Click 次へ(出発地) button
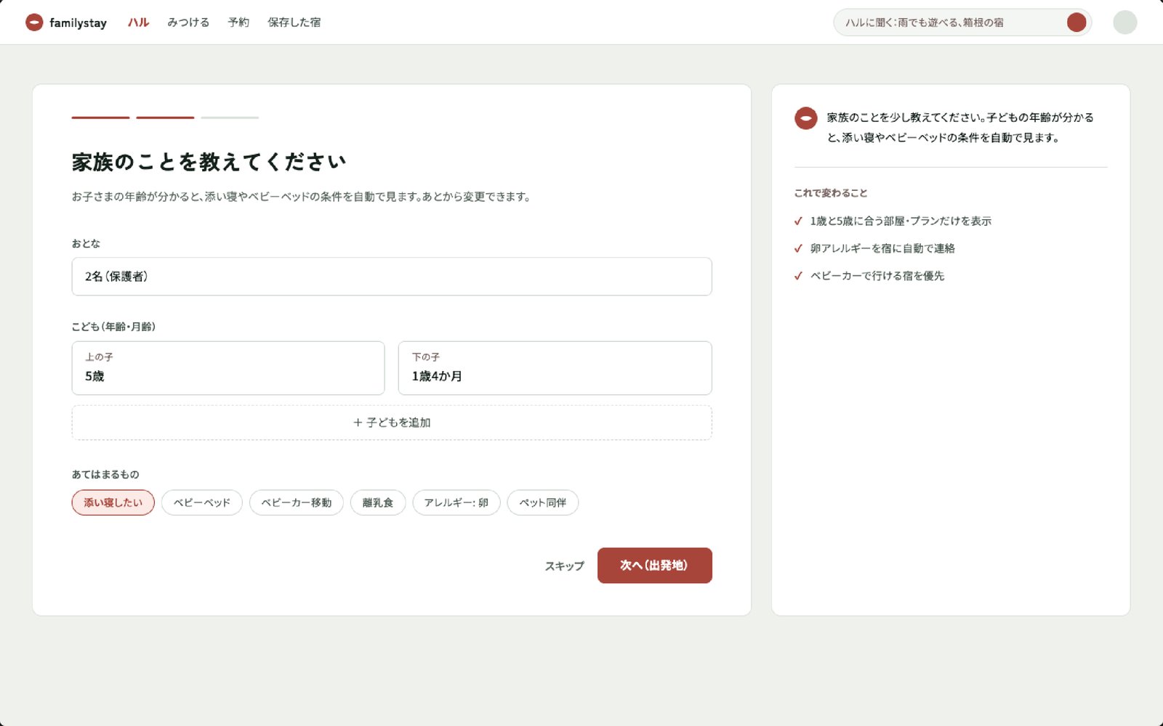 [654, 566]
